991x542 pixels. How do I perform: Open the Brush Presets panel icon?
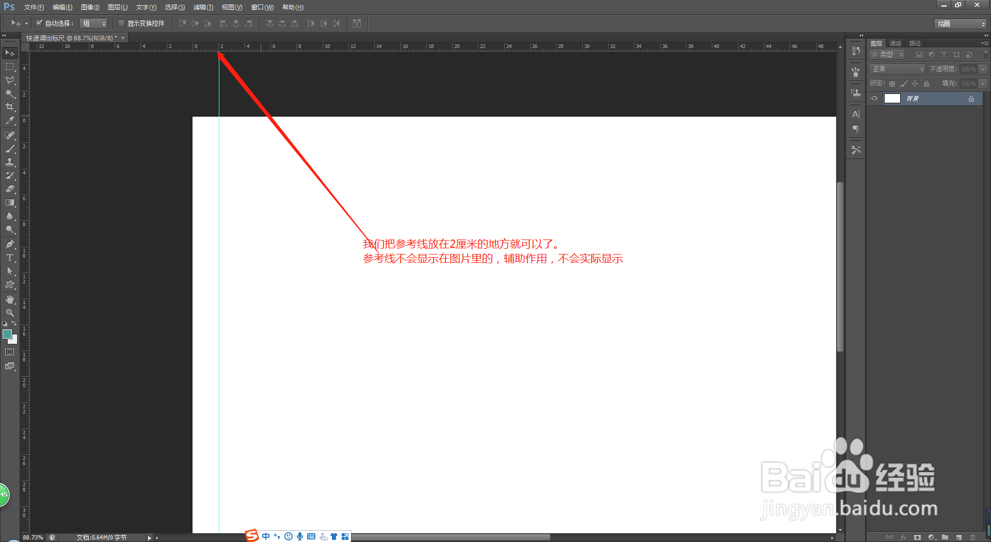click(856, 72)
